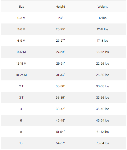Viewport: 127px width, 150px height.
Task: Select the 3-6 M size cell
Action: click(21, 29)
